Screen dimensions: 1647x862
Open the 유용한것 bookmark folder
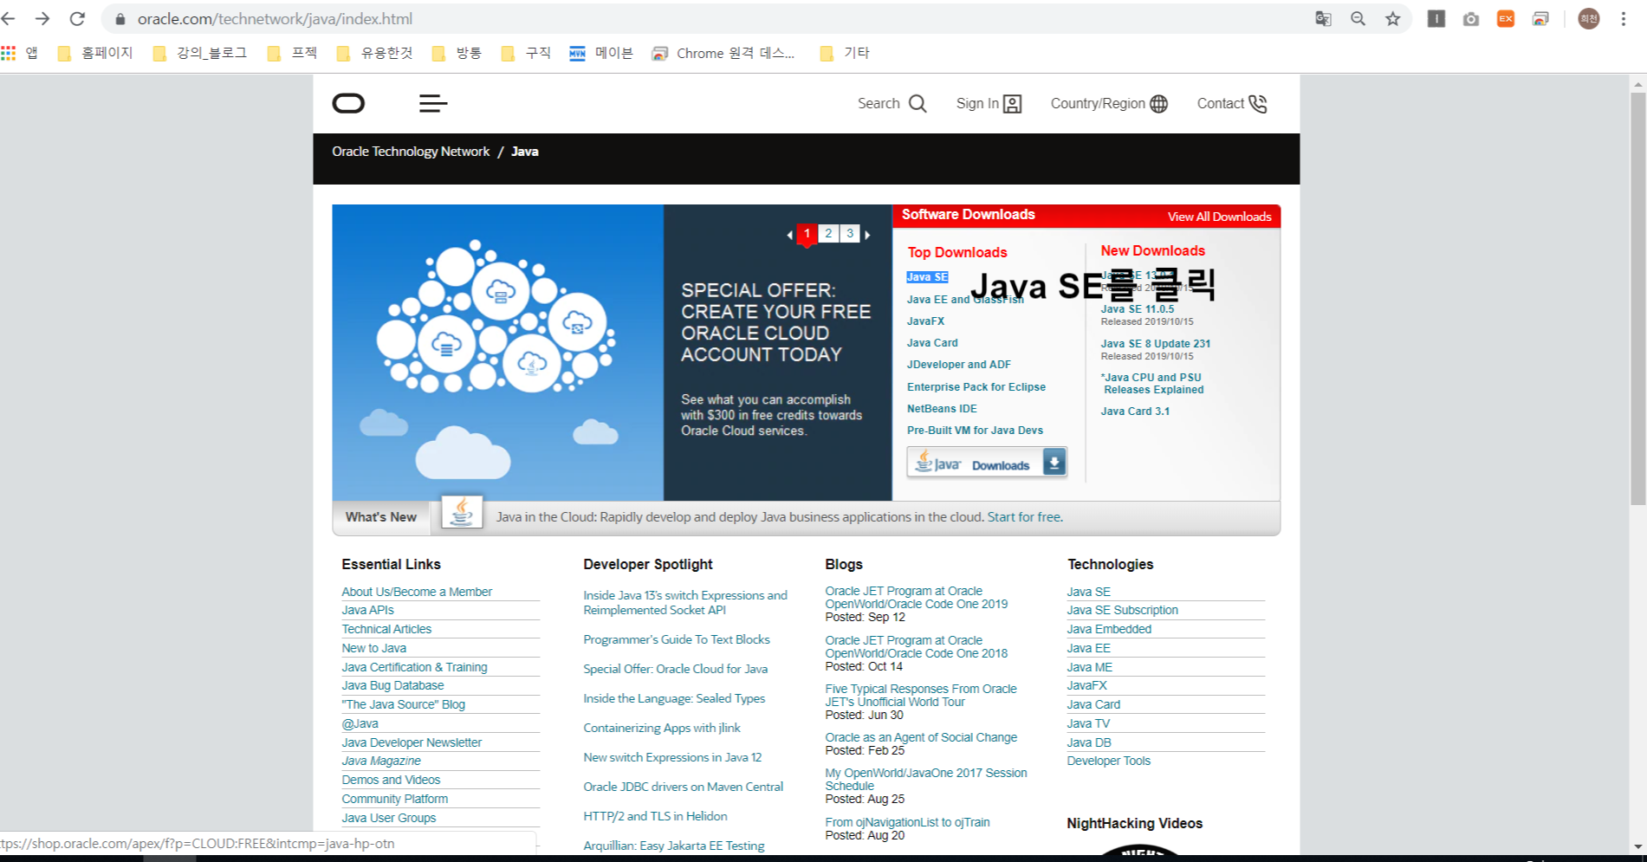(x=375, y=53)
